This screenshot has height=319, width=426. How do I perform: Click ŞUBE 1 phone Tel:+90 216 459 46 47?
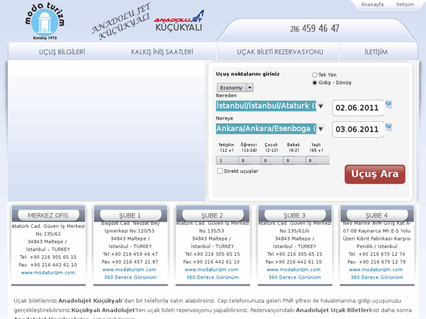click(130, 254)
